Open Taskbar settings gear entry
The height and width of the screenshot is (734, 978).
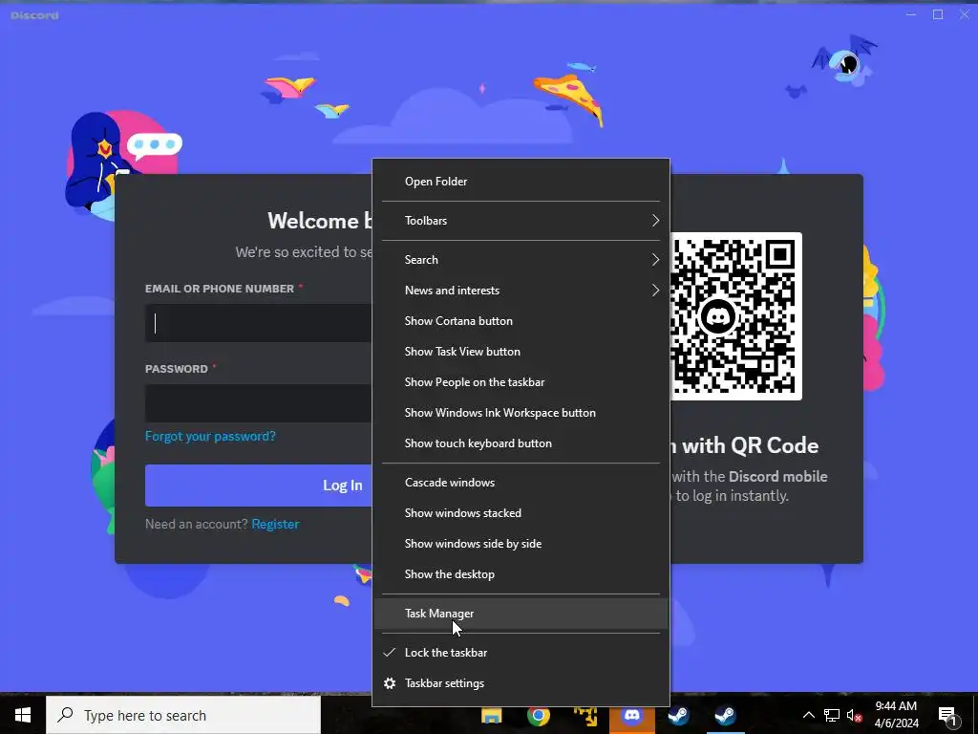(x=521, y=682)
